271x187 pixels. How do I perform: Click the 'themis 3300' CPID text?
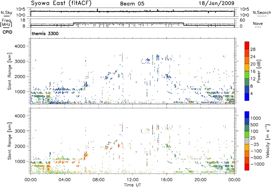(45, 33)
